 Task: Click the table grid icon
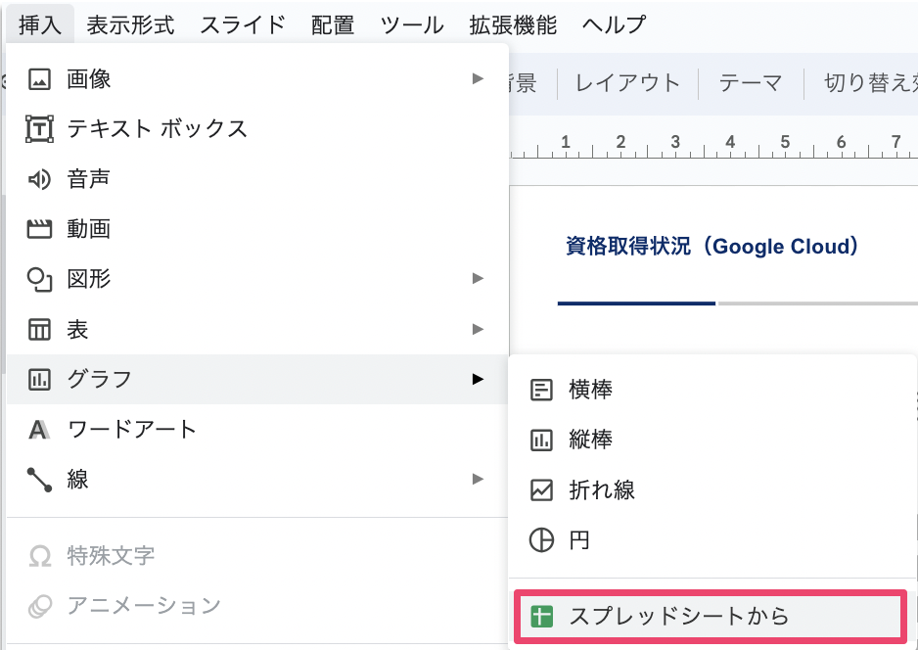[39, 329]
